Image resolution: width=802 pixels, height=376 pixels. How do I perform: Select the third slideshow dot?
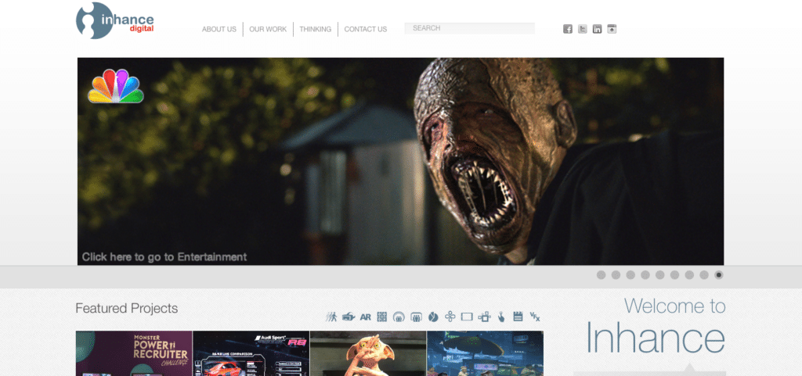630,275
